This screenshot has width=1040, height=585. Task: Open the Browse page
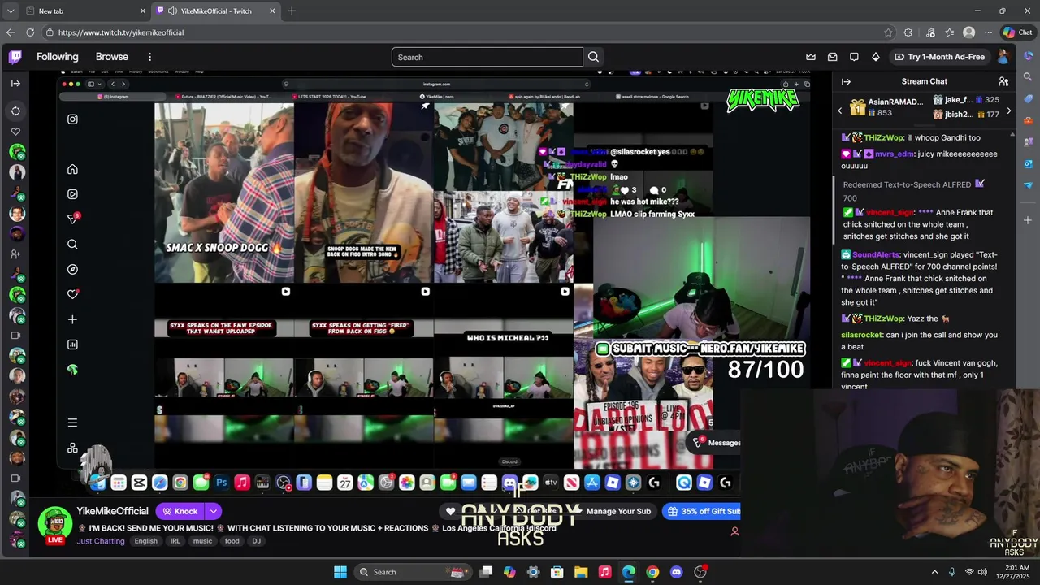pyautogui.click(x=112, y=57)
